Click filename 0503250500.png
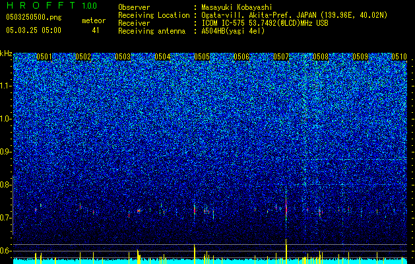This screenshot has width=415, height=264. 34,17
